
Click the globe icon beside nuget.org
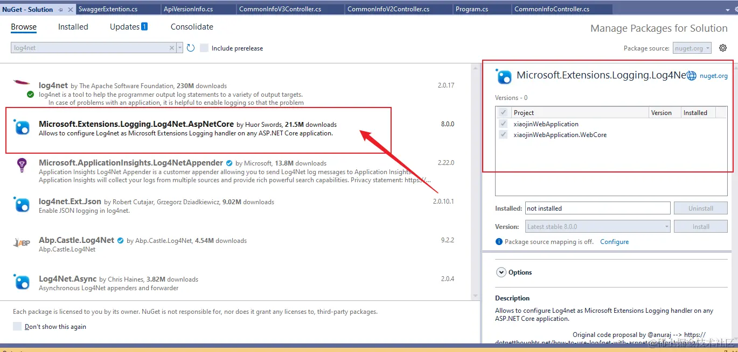[x=692, y=76]
